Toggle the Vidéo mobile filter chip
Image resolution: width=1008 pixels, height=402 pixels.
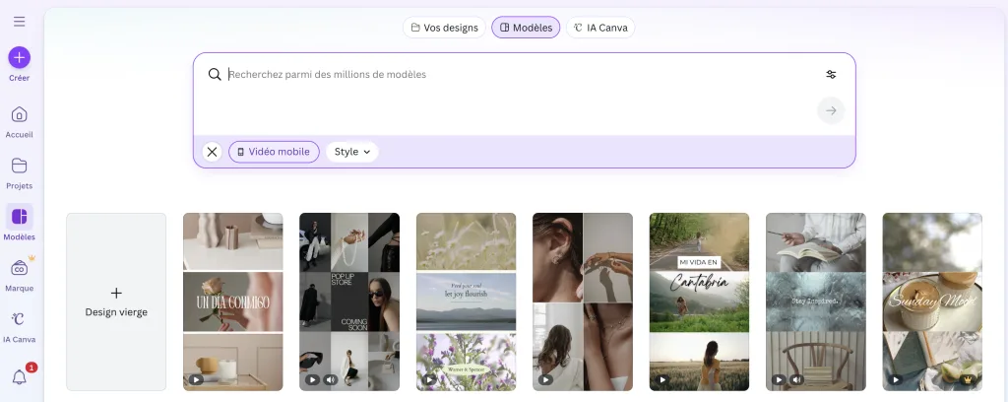[x=274, y=152]
